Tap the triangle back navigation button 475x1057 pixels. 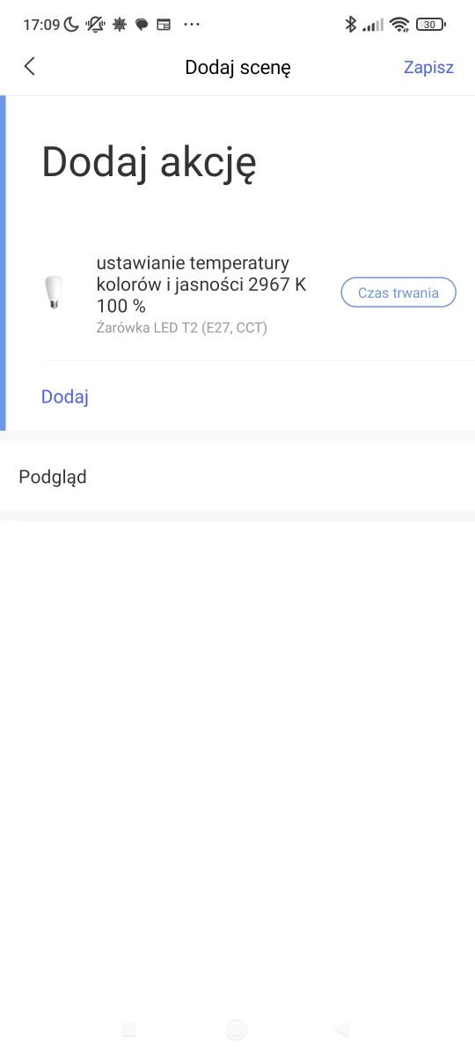click(342, 1030)
